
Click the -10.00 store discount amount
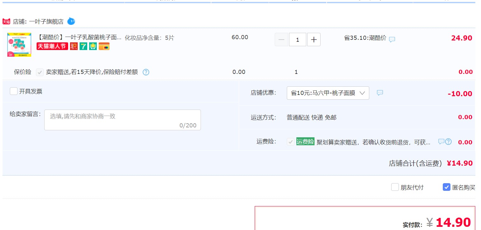(x=460, y=94)
